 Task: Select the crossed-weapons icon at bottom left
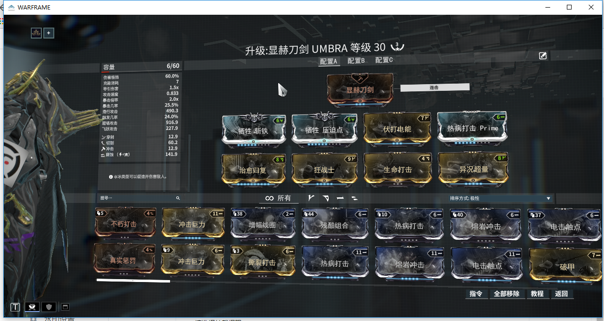pyautogui.click(x=32, y=307)
